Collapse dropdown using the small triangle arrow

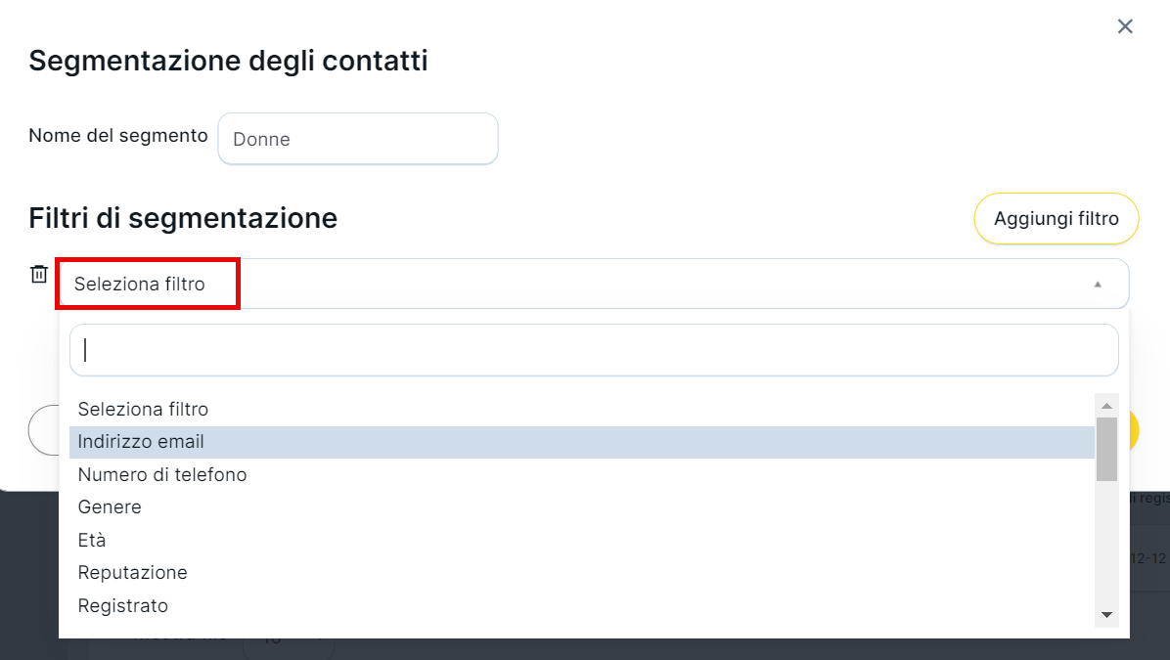1098,285
